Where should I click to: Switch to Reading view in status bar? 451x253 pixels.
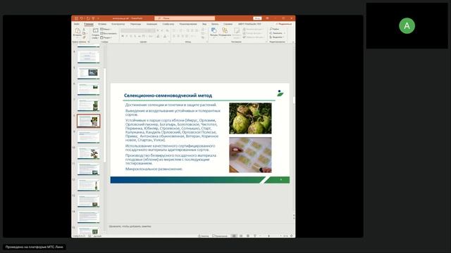click(248, 236)
